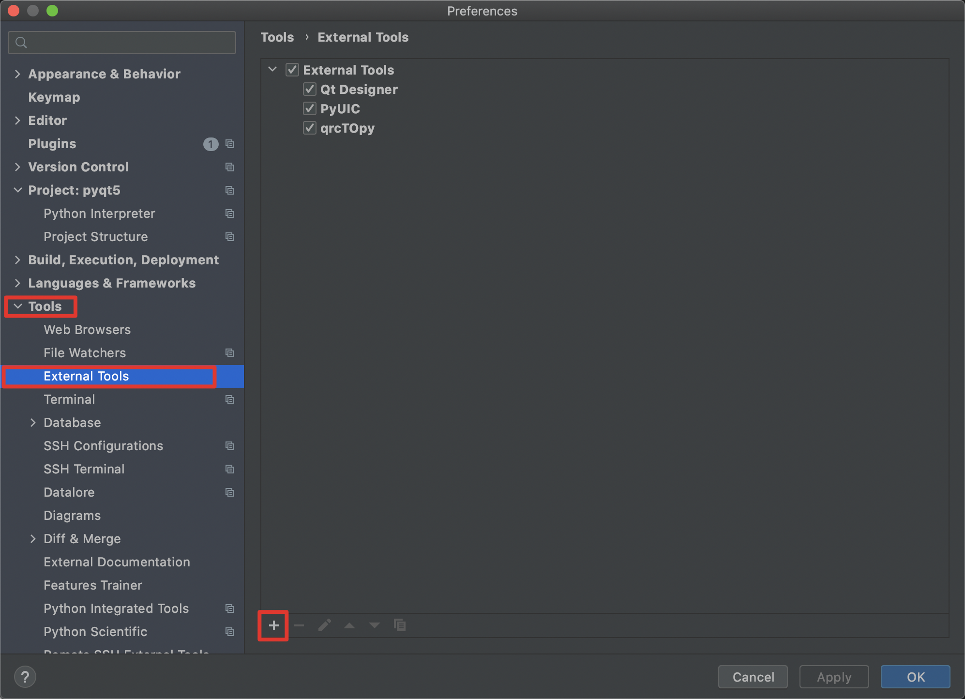Select the PyUIC tool row

click(x=605, y=108)
